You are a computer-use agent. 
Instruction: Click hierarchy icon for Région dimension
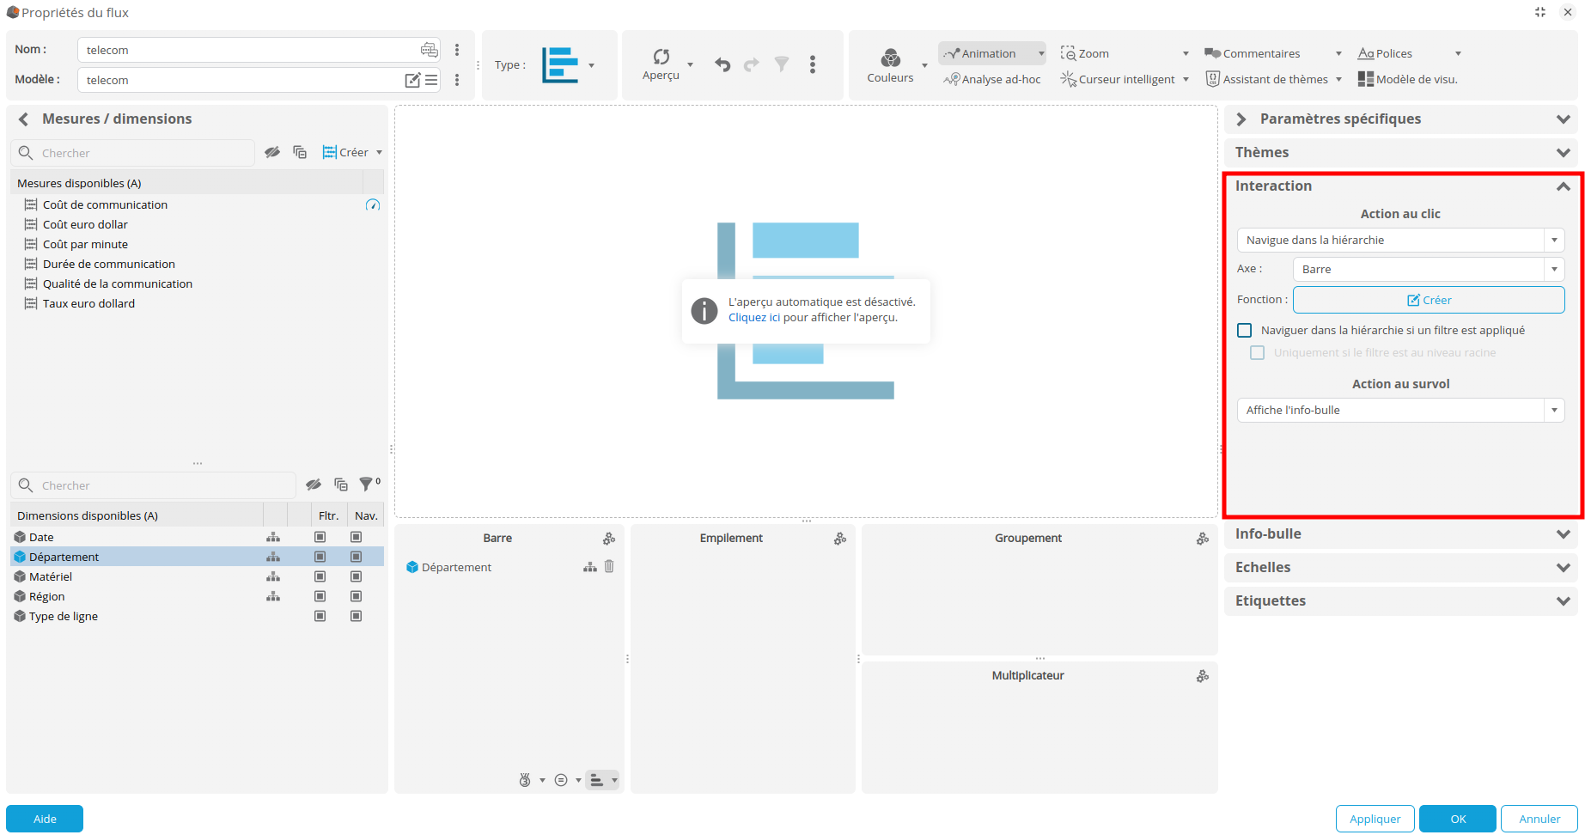pyautogui.click(x=273, y=597)
